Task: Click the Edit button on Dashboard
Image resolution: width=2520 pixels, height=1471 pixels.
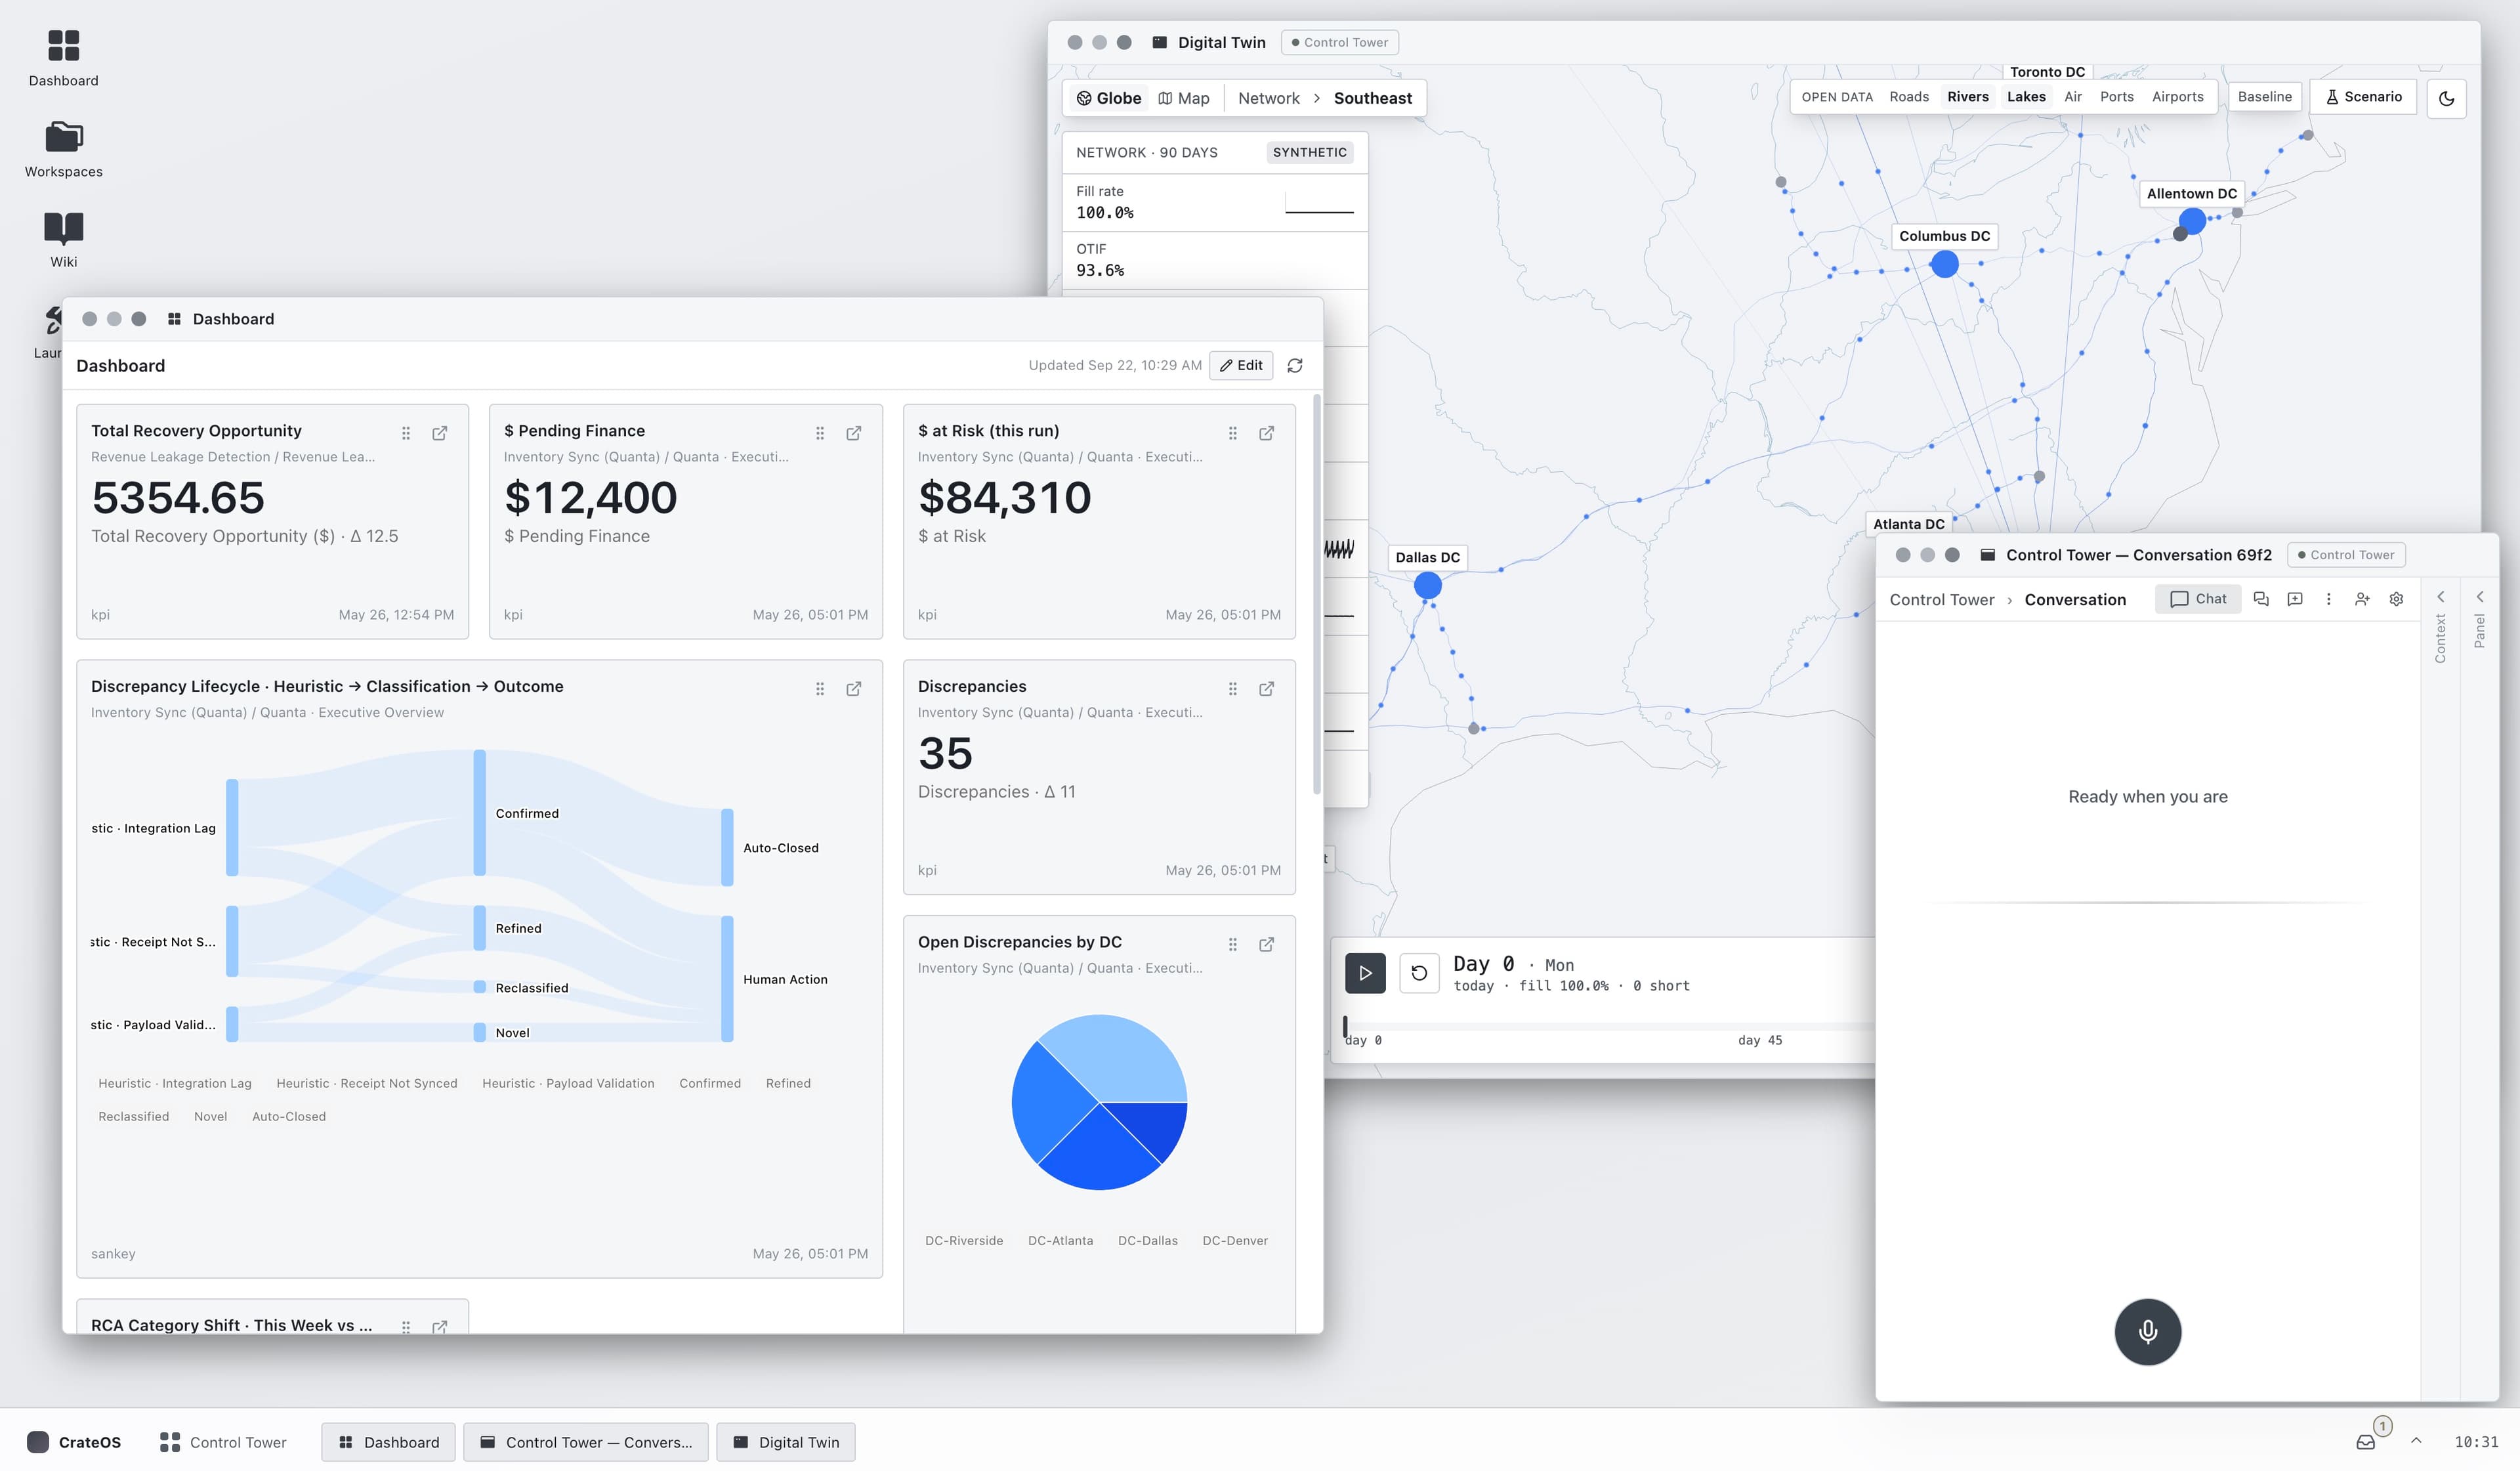Action: coord(1241,366)
